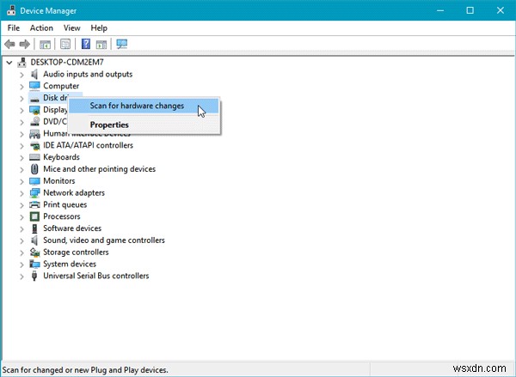Collapse the DESKTOP-CDM2EM7 root node

click(9, 62)
